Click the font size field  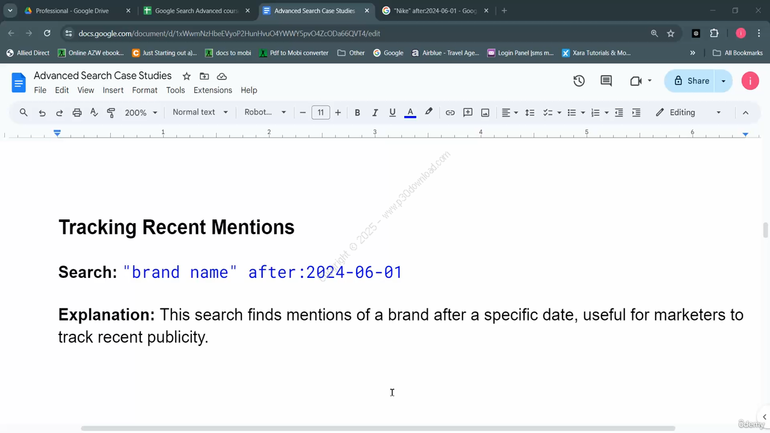click(x=321, y=112)
